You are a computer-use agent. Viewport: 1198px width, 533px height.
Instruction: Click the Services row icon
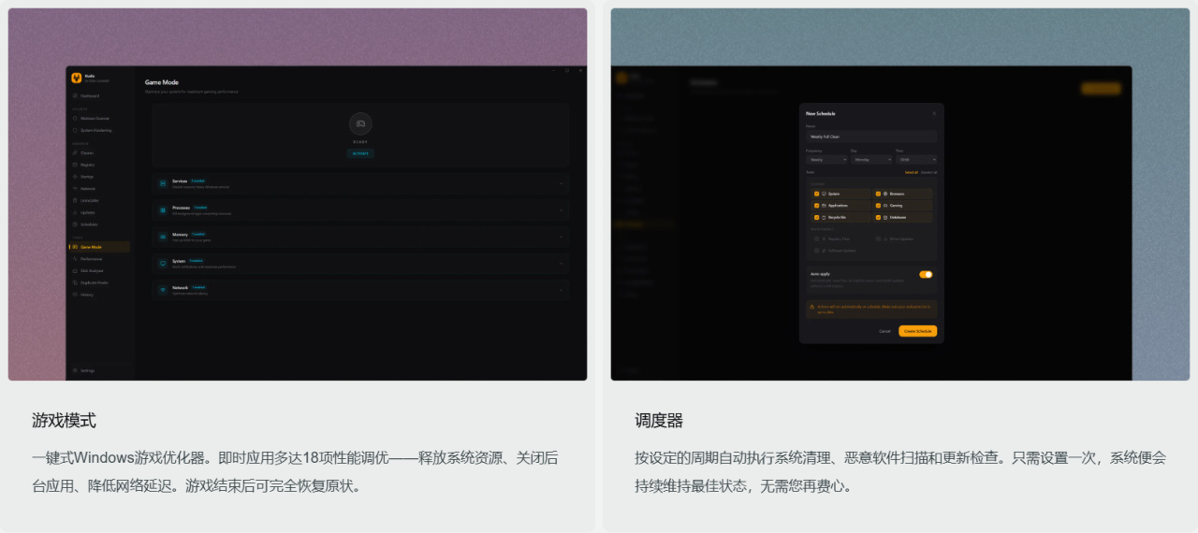tap(162, 183)
